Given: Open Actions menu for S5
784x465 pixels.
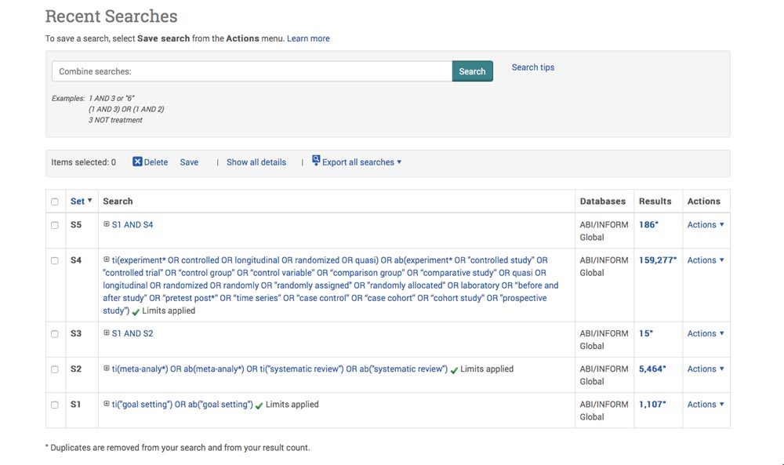Looking at the screenshot, I should (706, 224).
